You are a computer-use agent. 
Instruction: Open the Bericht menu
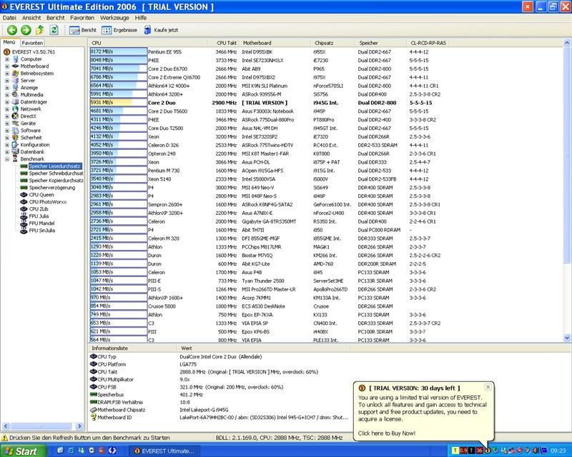click(56, 18)
